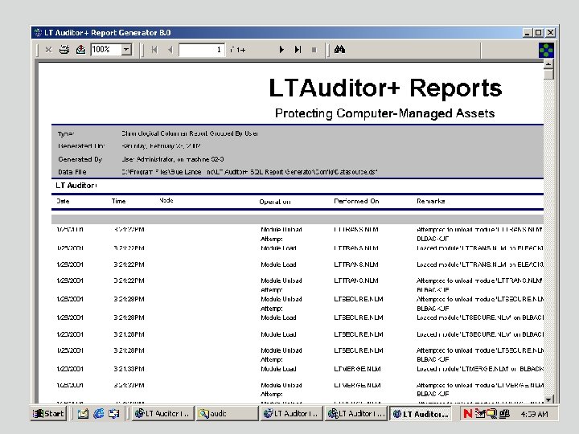Viewport: 579px width, 434px height.
Task: Click 'Protecting Computer-Managed Assets' subtitle
Action: point(384,113)
